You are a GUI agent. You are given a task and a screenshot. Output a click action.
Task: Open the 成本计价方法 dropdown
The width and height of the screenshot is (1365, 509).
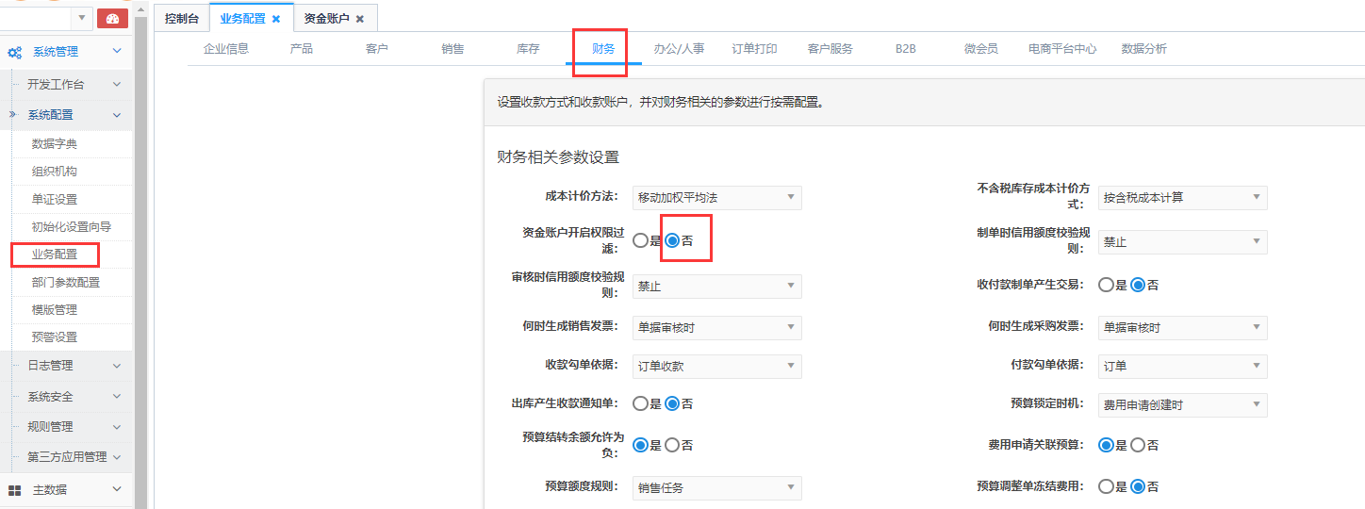pos(716,197)
